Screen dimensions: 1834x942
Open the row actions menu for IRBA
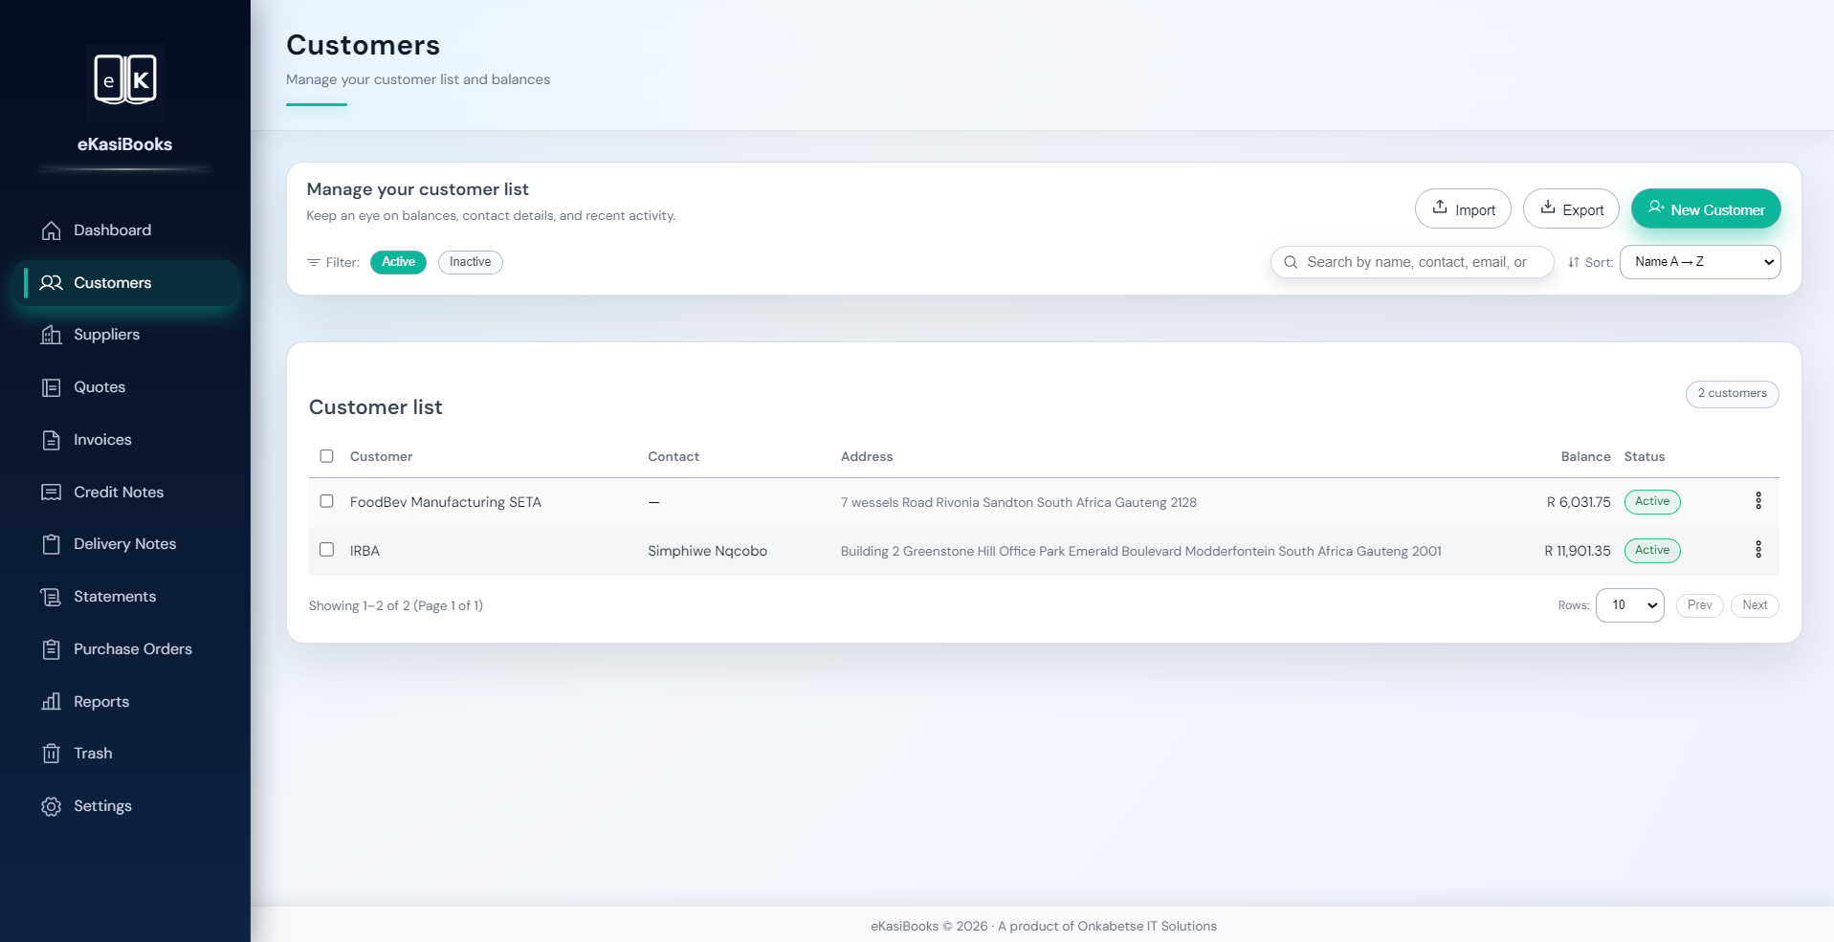tap(1757, 549)
